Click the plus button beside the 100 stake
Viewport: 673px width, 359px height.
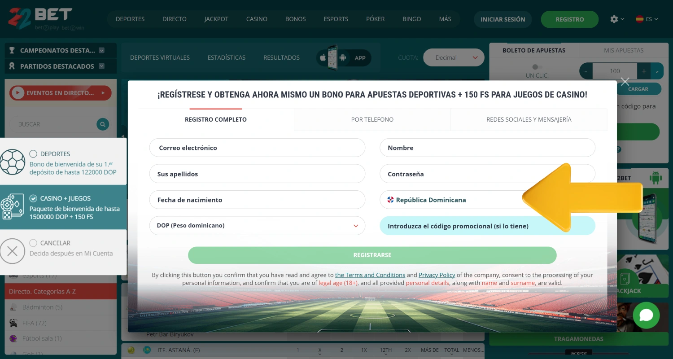pyautogui.click(x=644, y=71)
